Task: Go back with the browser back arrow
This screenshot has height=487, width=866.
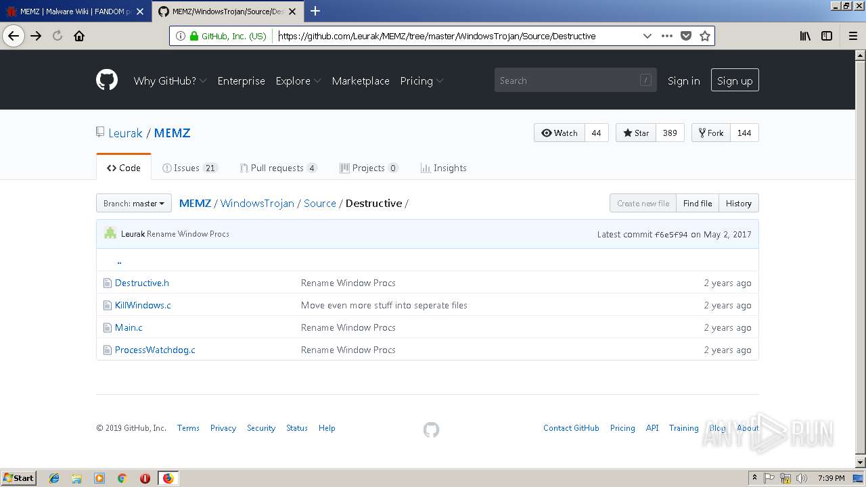Action: coord(14,36)
